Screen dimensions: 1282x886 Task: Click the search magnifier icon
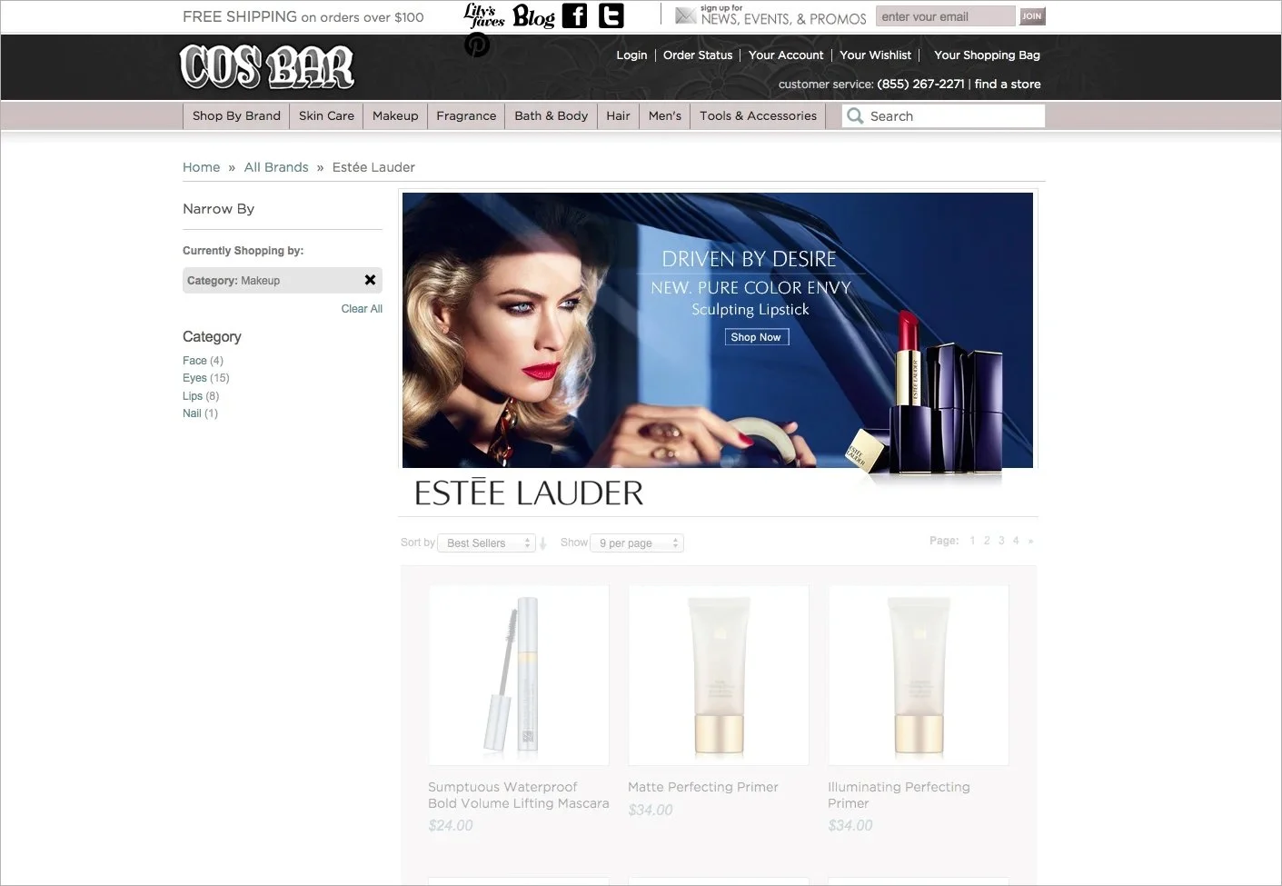(855, 115)
